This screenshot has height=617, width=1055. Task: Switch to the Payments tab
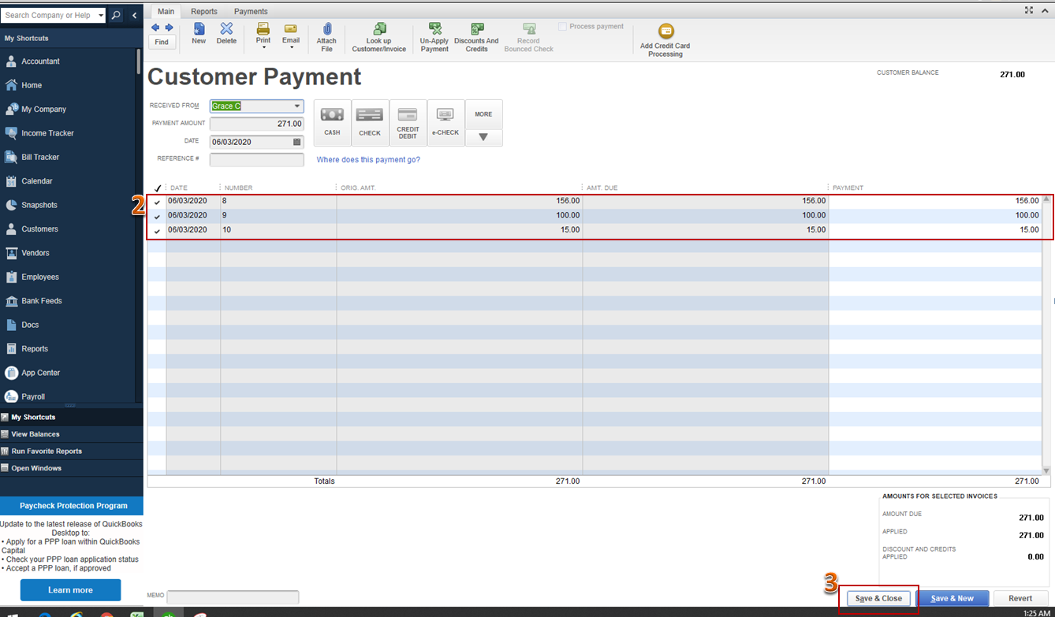tap(251, 11)
